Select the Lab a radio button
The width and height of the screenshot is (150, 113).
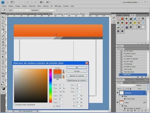72,89
